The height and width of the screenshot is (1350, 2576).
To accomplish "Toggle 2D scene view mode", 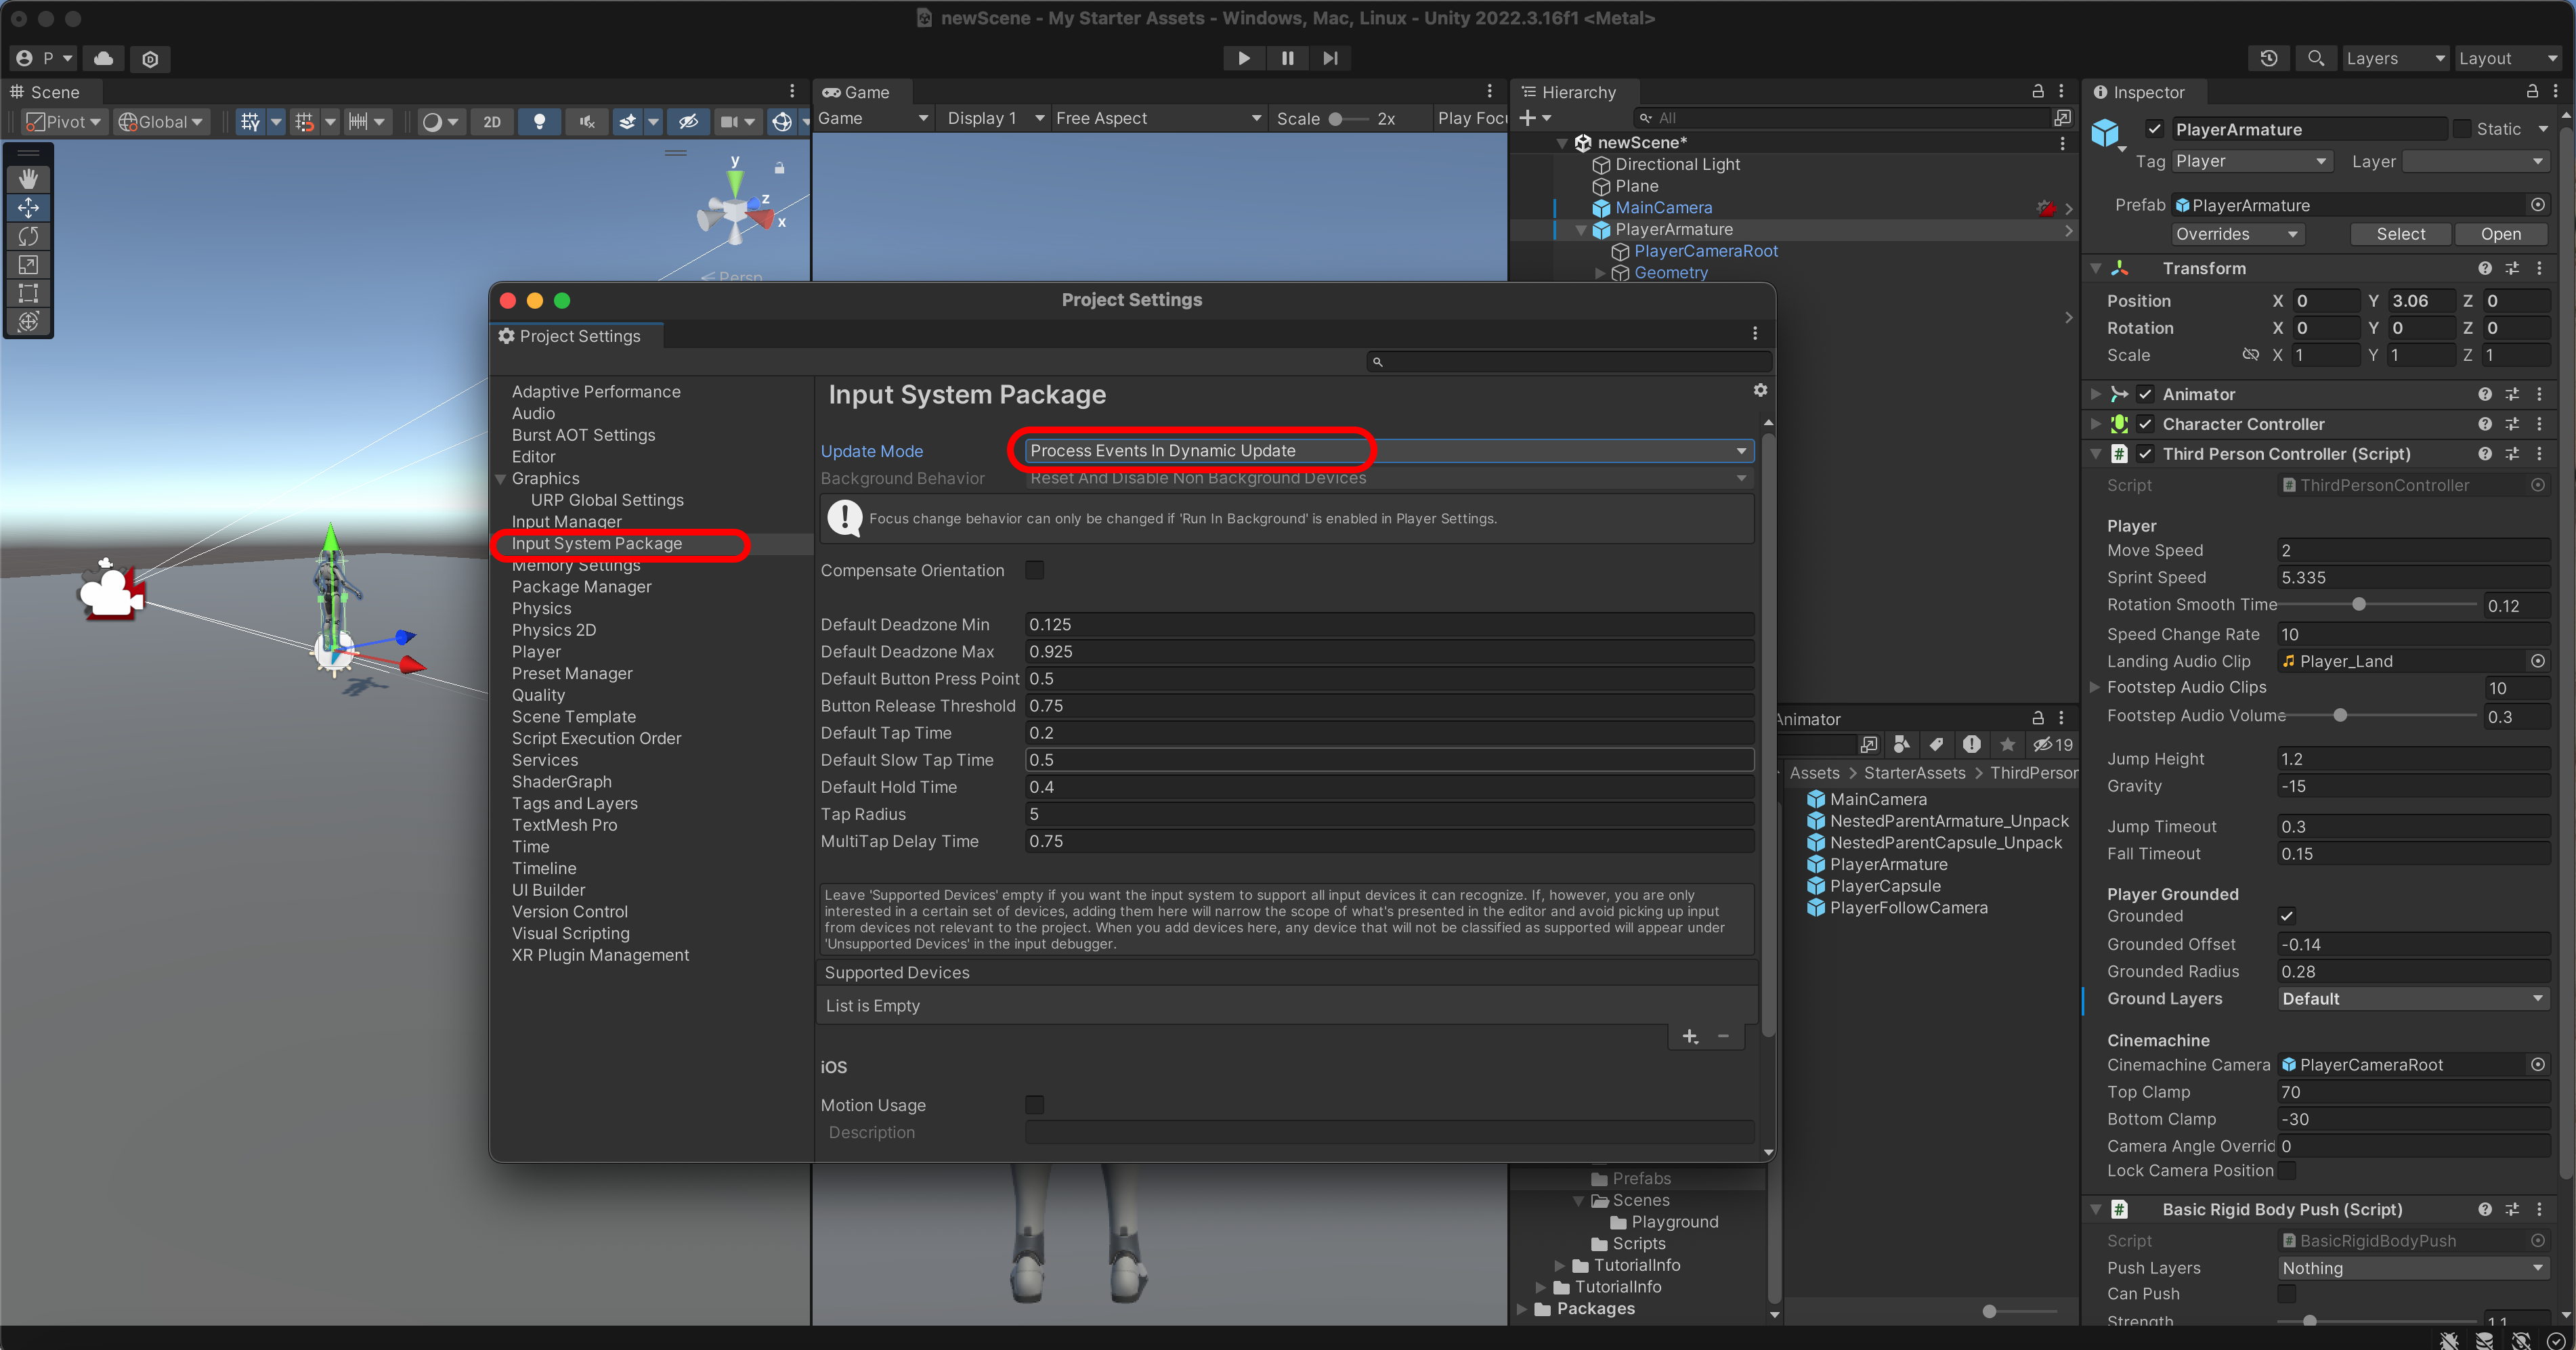I will (x=491, y=121).
